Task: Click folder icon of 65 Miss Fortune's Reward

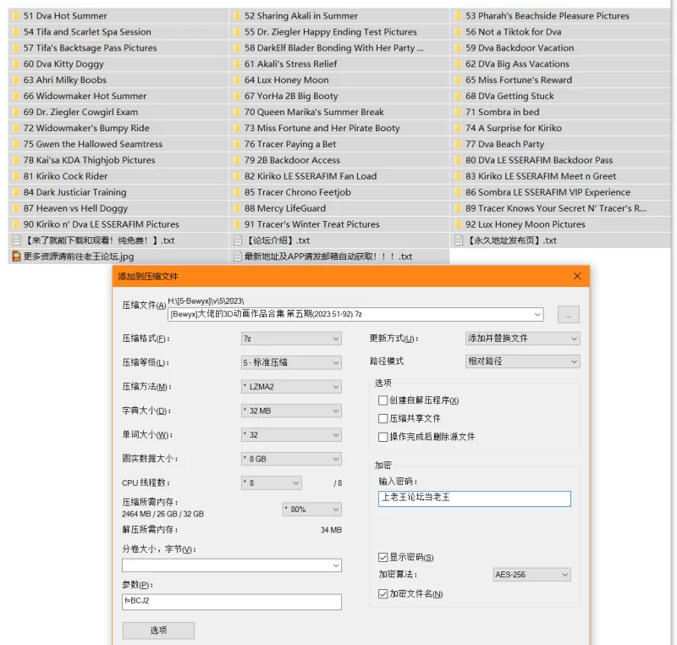Action: pyautogui.click(x=458, y=80)
